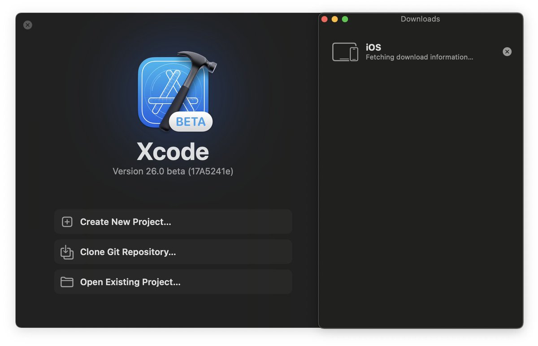Close the Downloads window via red traffic light

coord(324,19)
